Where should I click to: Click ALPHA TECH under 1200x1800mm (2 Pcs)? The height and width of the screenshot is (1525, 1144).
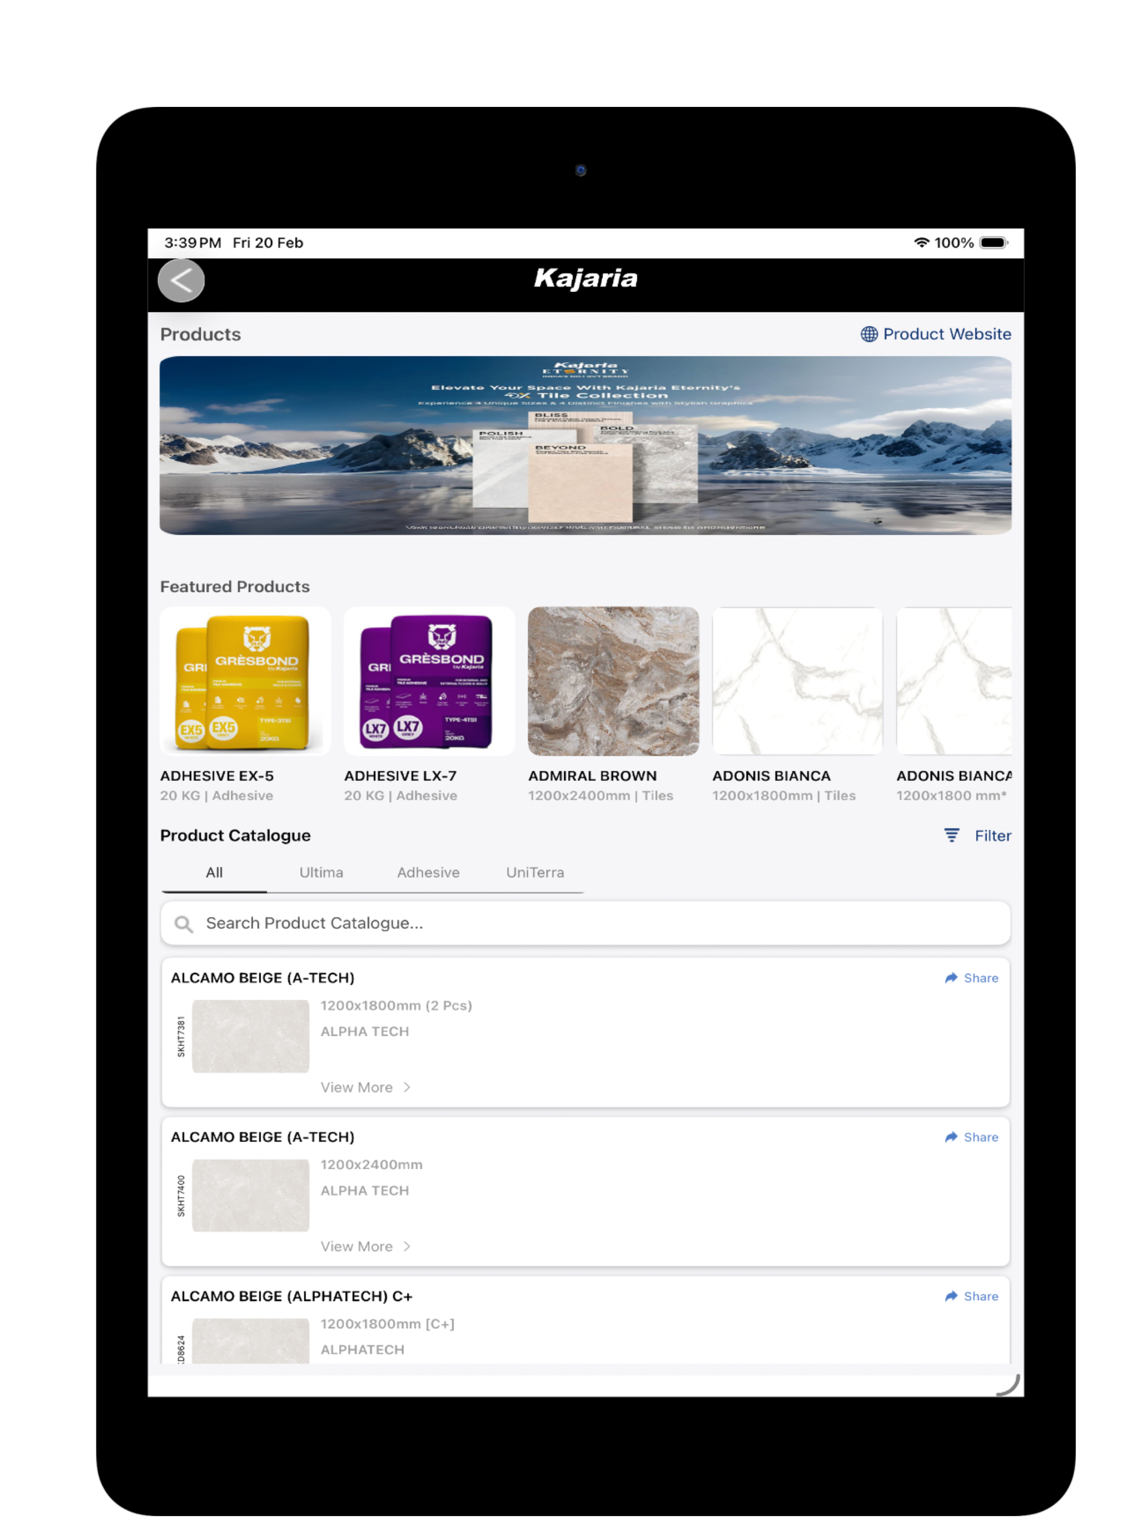(x=365, y=1032)
